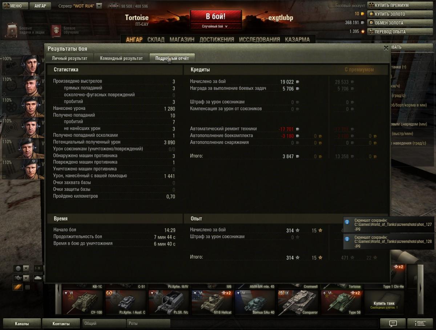The height and width of the screenshot is (330, 436).
Task: Click the free experience star next to 1 395
Action: [x=363, y=32]
